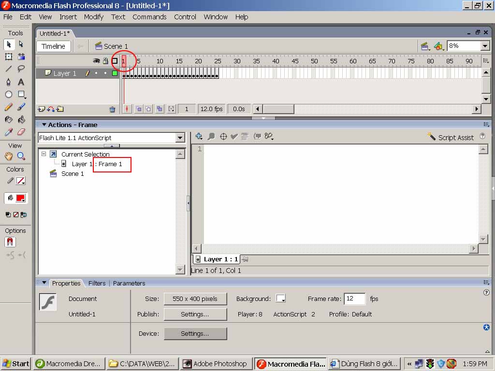Select the Rectangle tool
The height and width of the screenshot is (371, 495).
pyautogui.click(x=21, y=94)
